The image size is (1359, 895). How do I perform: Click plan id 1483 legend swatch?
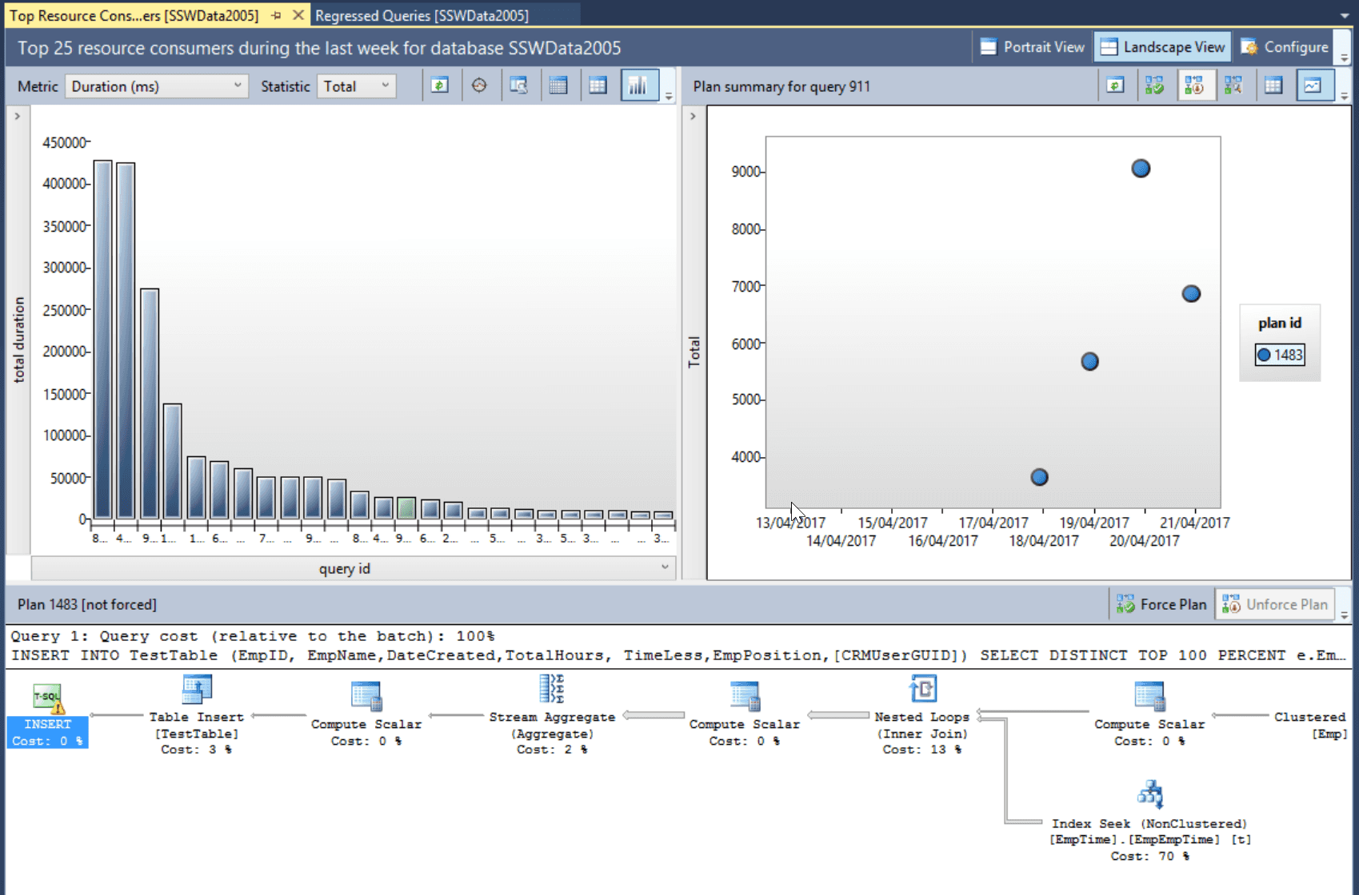point(1264,355)
